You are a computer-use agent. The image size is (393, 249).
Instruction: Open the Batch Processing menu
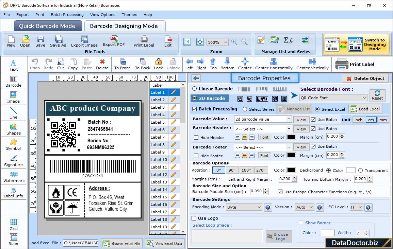click(67, 15)
